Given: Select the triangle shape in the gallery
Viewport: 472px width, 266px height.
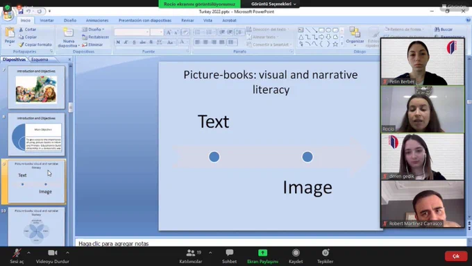Looking at the screenshot, I should pyautogui.click(x=301, y=37).
